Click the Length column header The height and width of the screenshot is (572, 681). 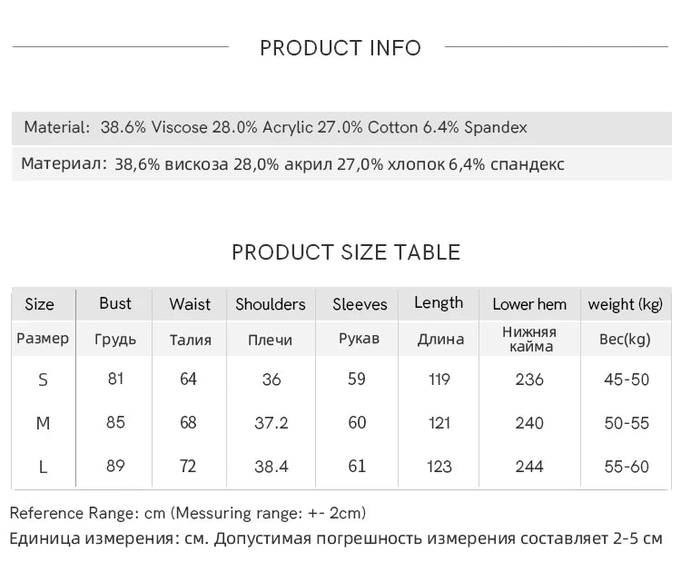coord(439,303)
